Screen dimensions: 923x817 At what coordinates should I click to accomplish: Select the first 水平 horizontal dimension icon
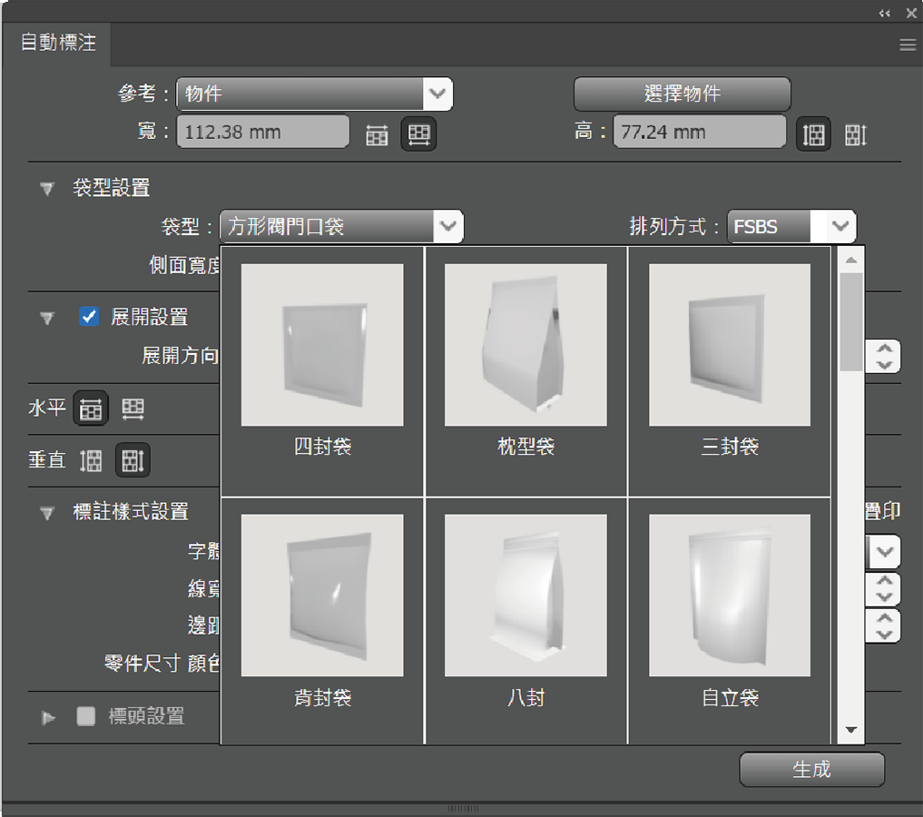(91, 408)
